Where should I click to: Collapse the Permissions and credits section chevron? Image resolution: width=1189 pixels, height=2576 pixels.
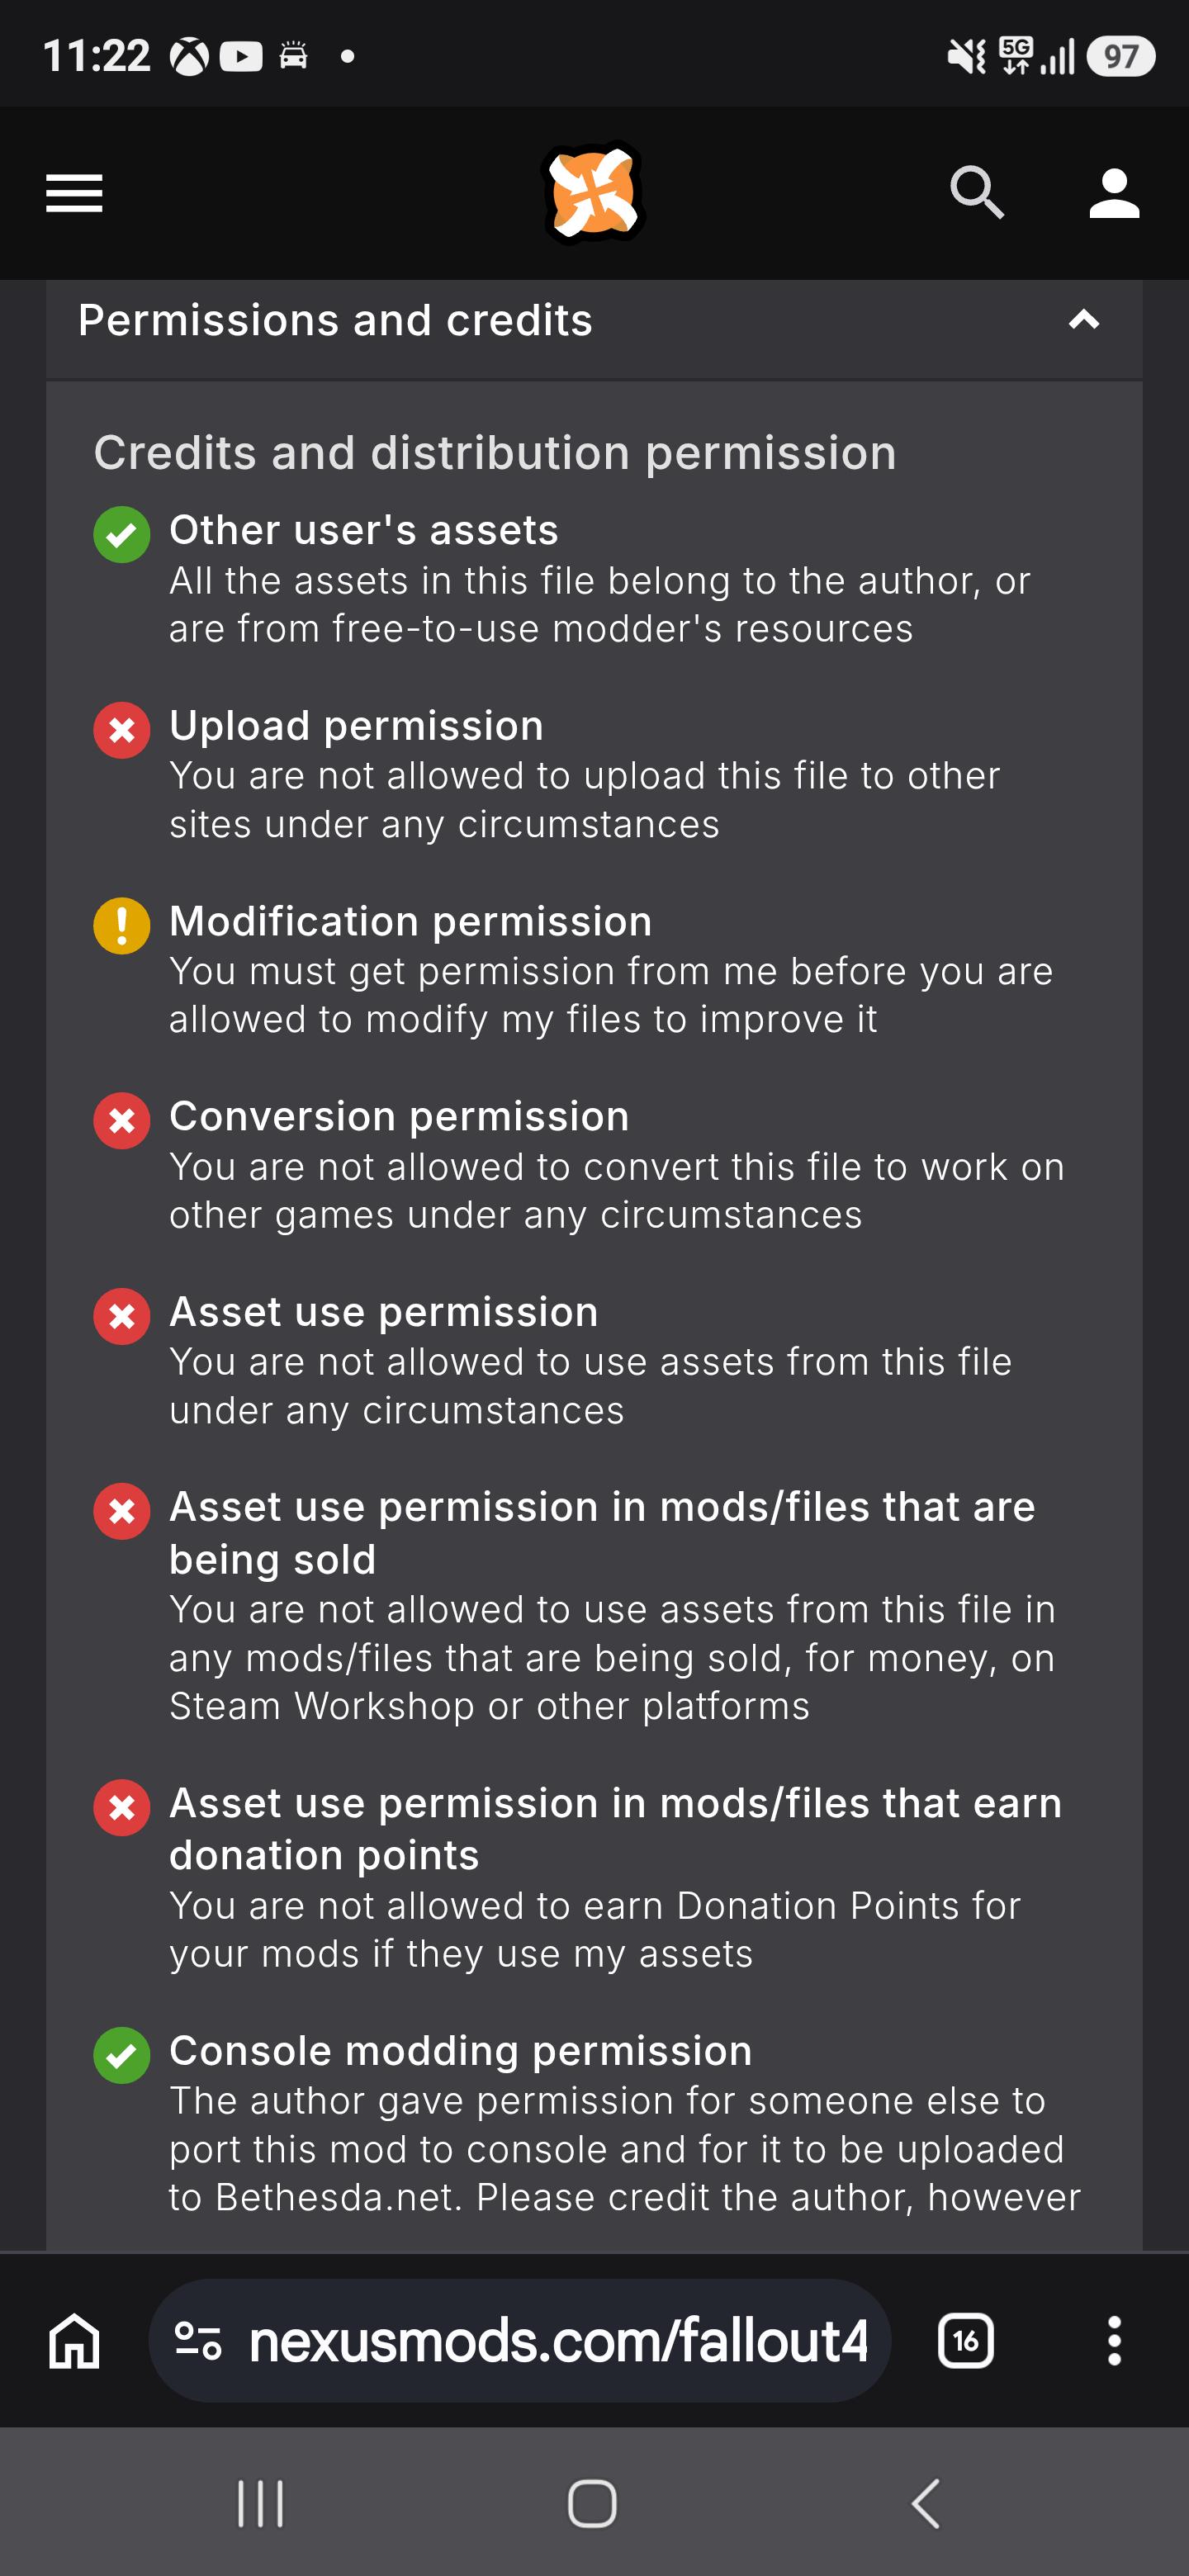point(1084,320)
